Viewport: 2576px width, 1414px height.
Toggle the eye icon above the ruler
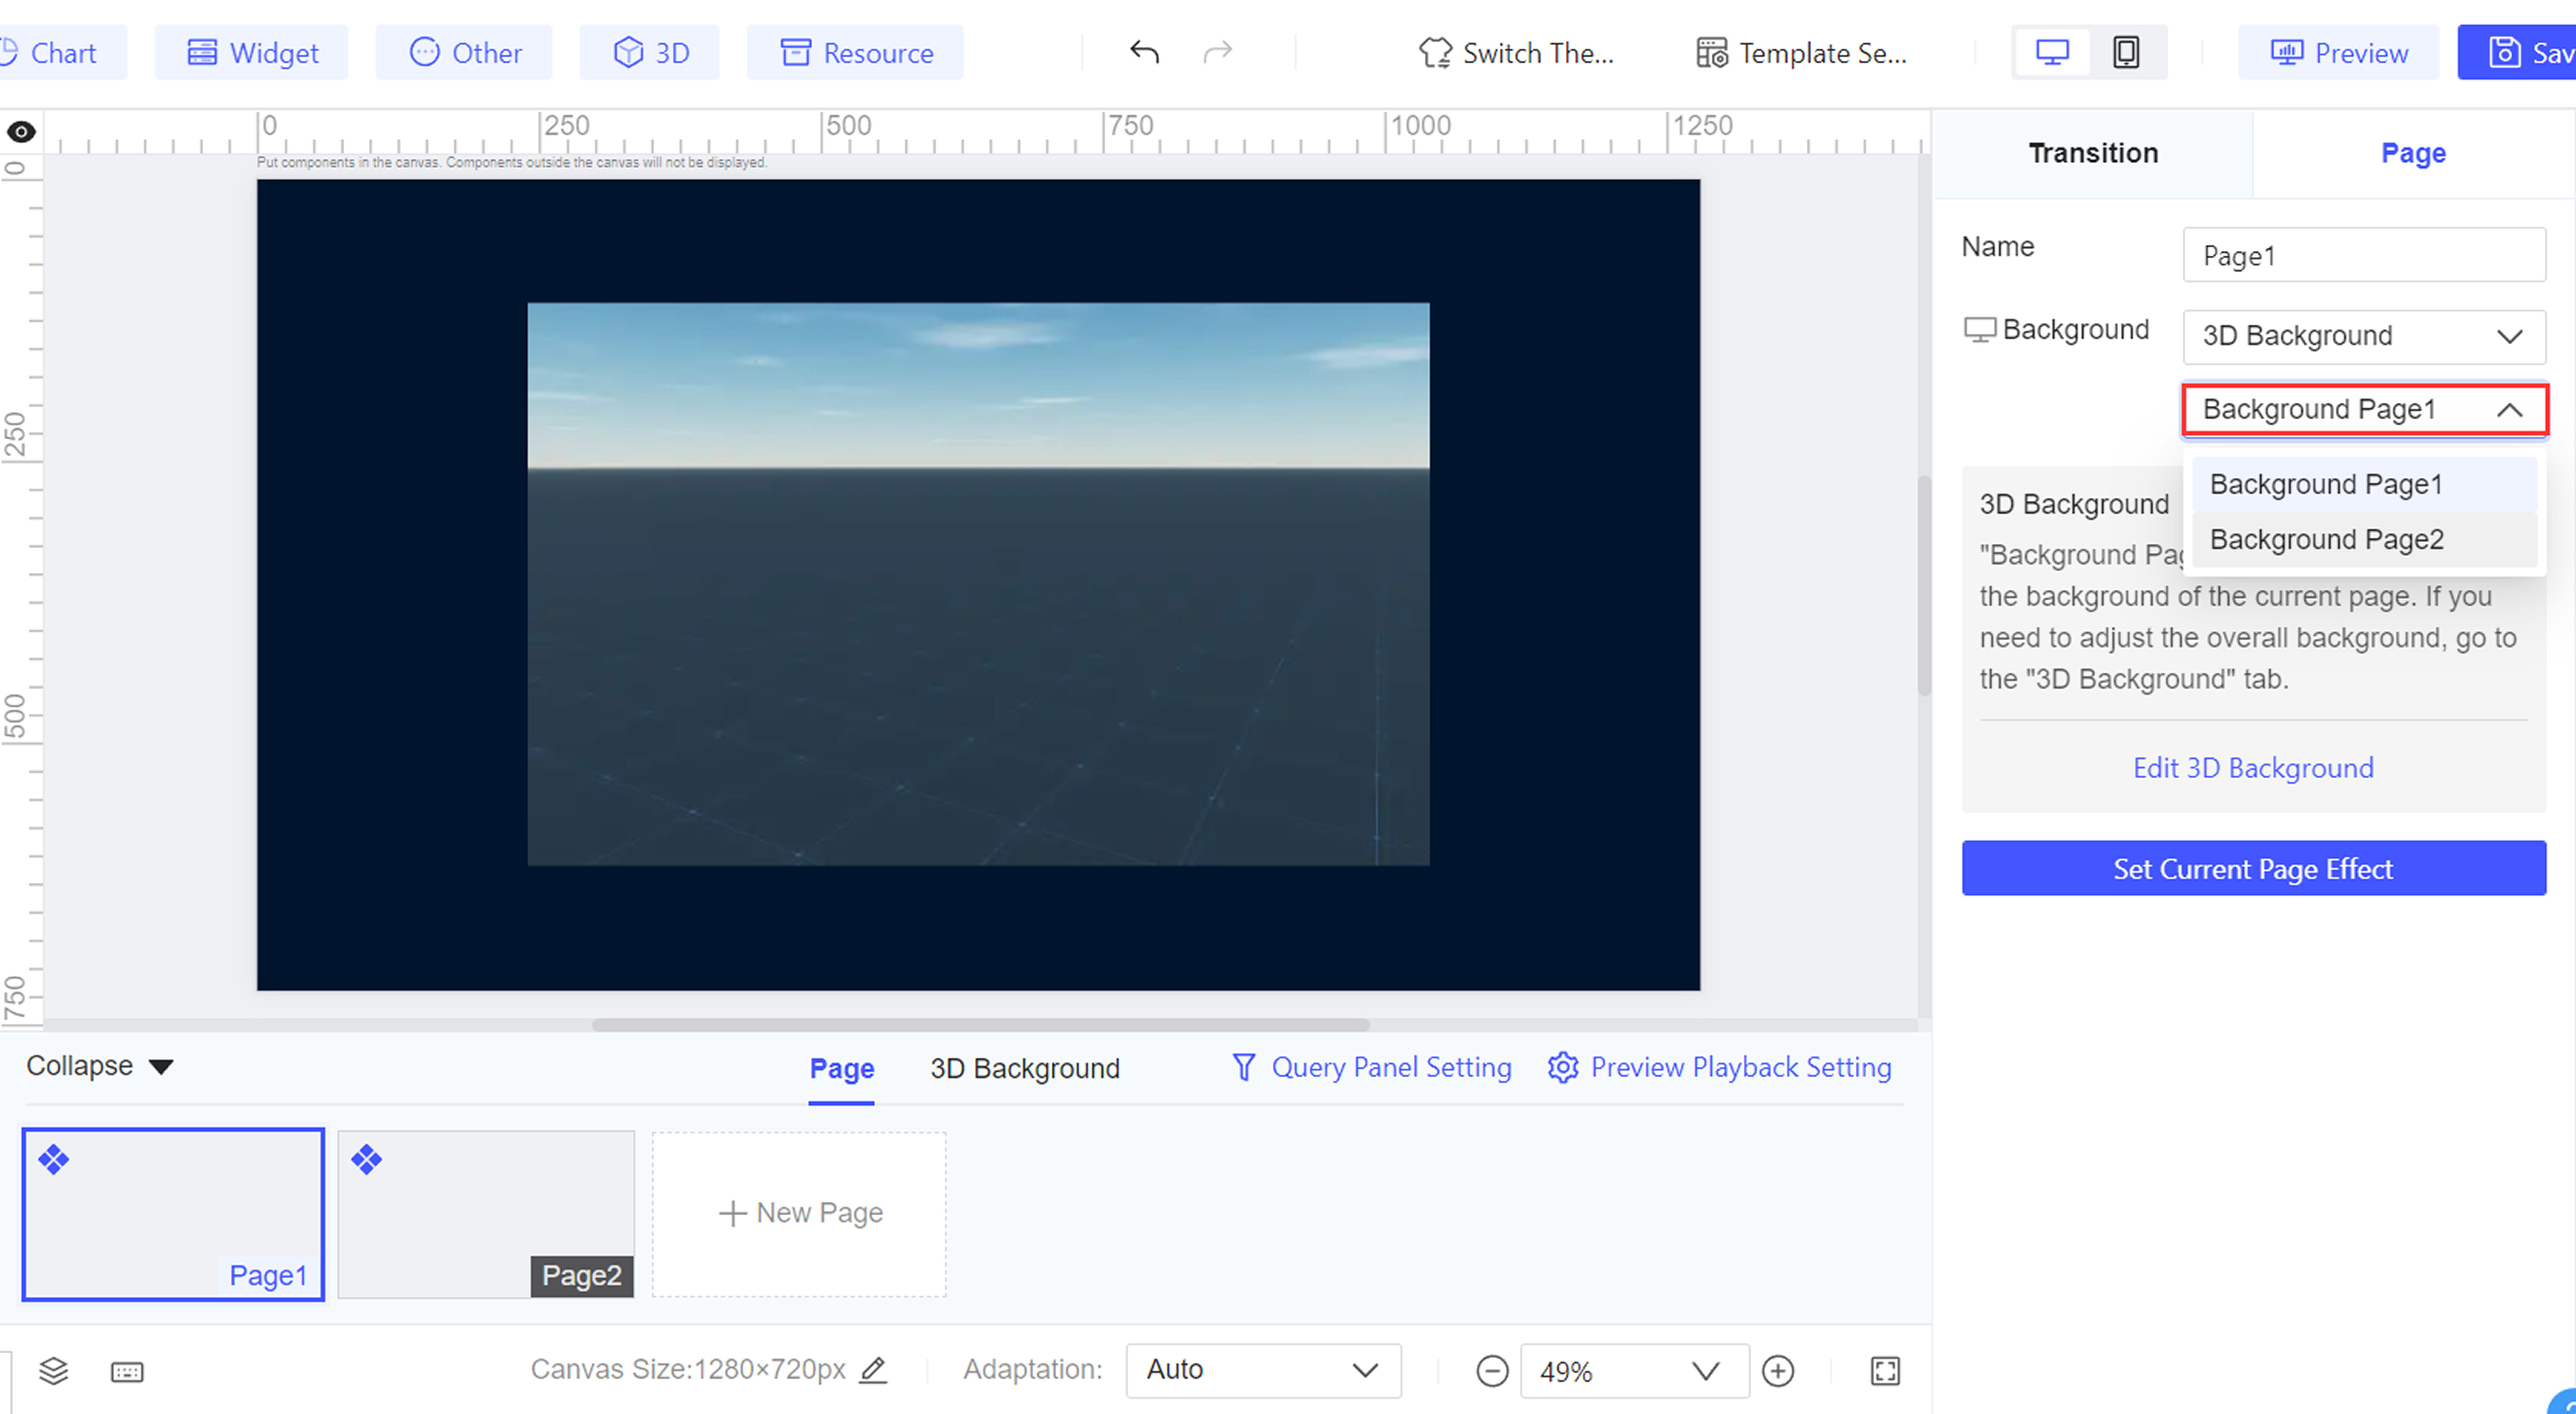tap(21, 131)
